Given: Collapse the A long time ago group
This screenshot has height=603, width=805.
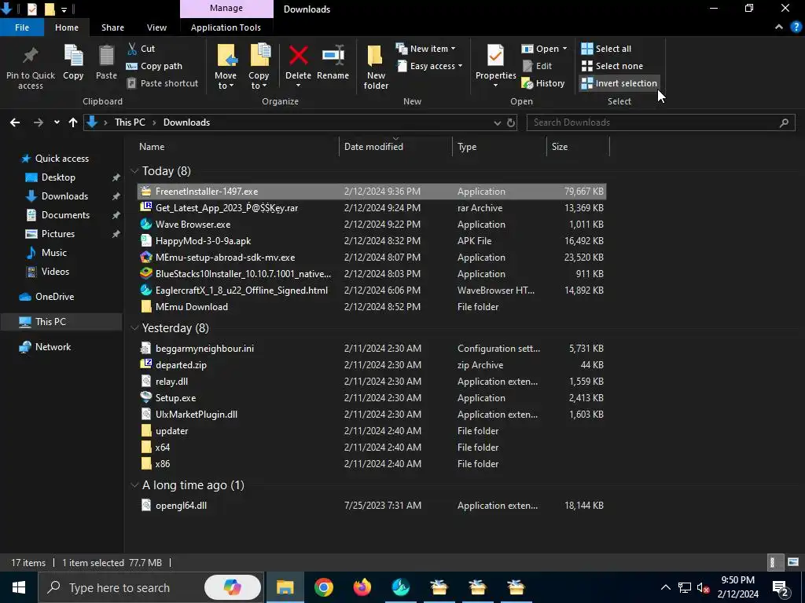Looking at the screenshot, I should 134,484.
